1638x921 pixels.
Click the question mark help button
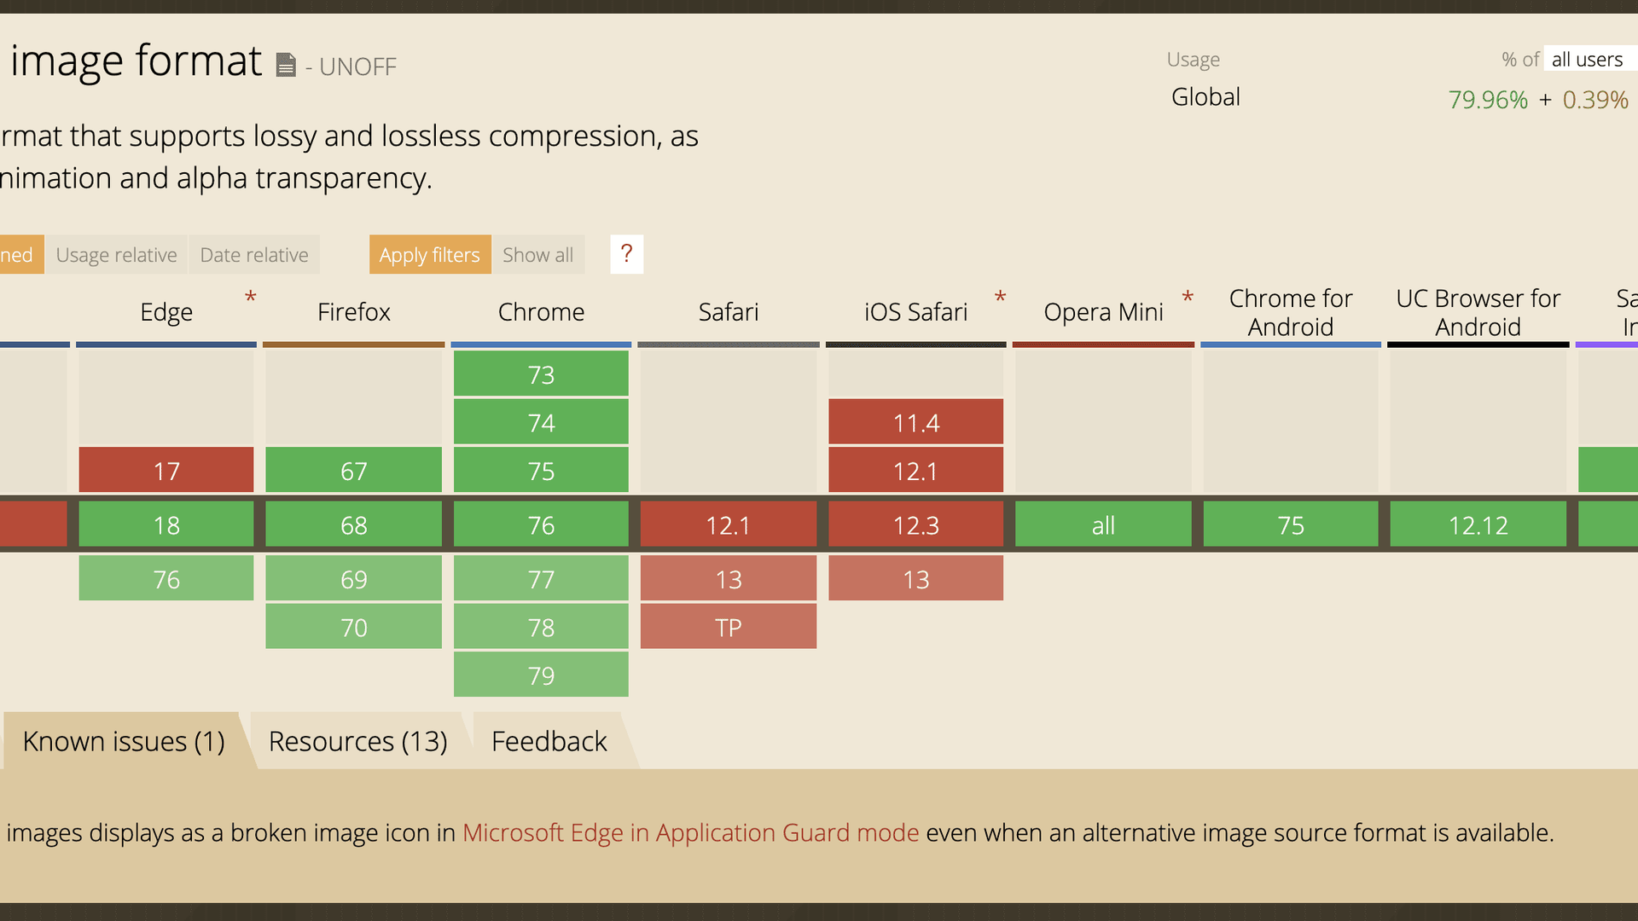(x=626, y=254)
